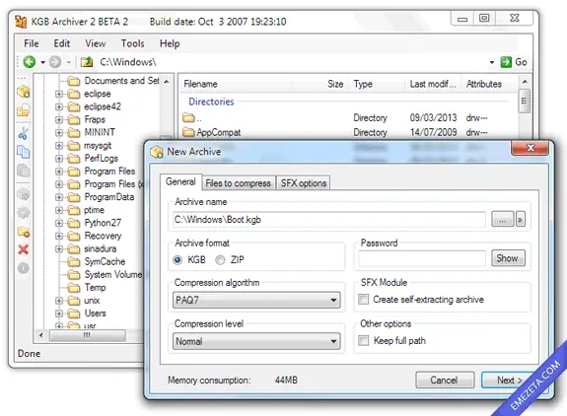Tick the Keep full path checkbox

coord(364,340)
